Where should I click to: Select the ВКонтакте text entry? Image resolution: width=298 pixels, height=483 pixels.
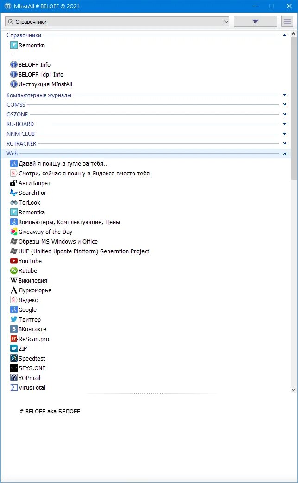pos(32,329)
